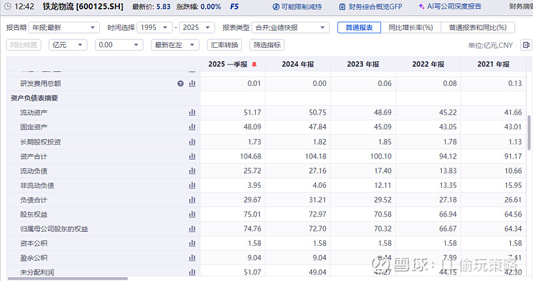Click 归属母公司股东的权益 value 66.67

coord(448,229)
